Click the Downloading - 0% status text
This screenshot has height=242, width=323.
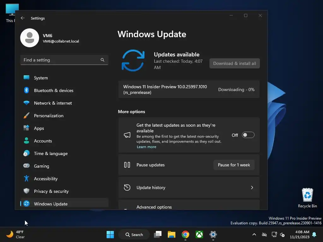click(x=236, y=89)
